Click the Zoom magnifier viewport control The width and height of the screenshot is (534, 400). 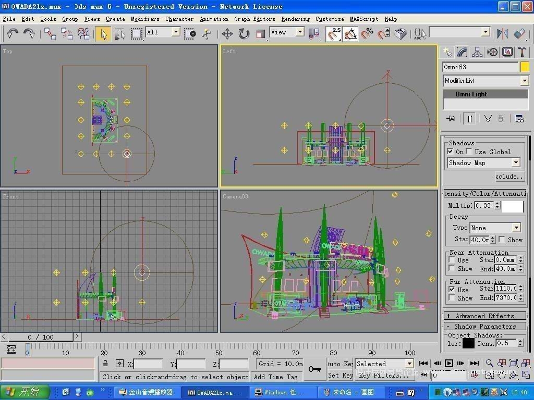[489, 363]
